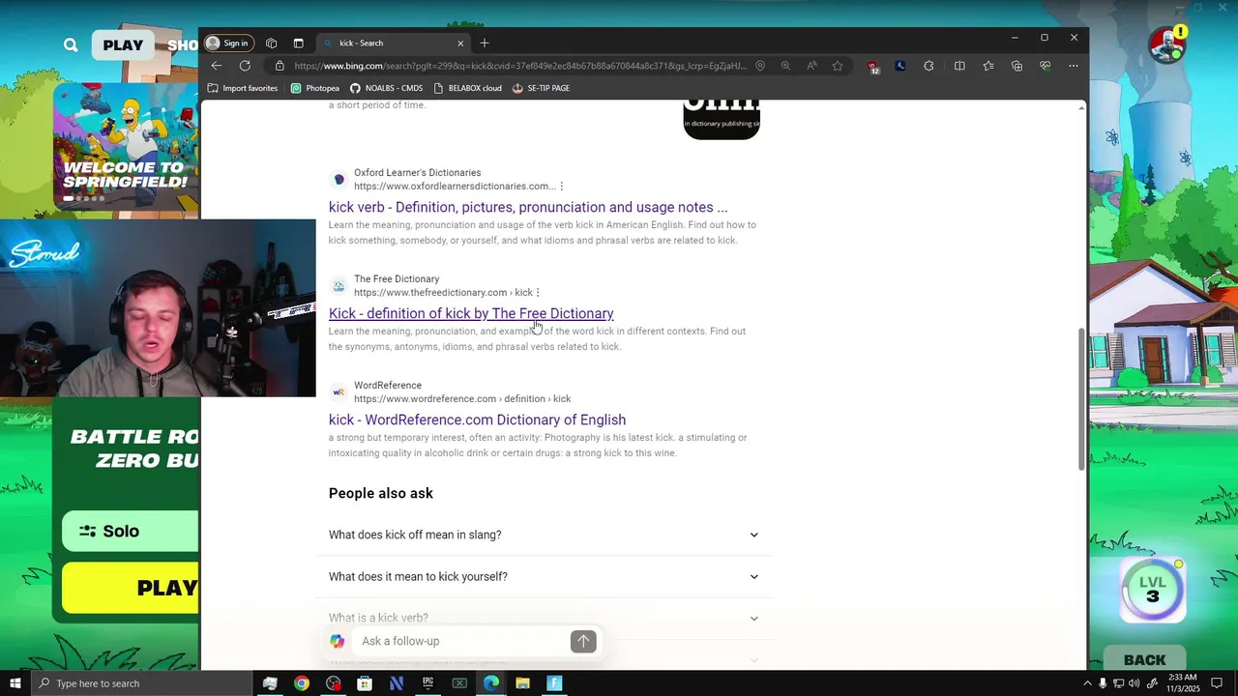This screenshot has height=696, width=1238.
Task: Open Collections icon in Edge toolbar
Action: 1017,66
